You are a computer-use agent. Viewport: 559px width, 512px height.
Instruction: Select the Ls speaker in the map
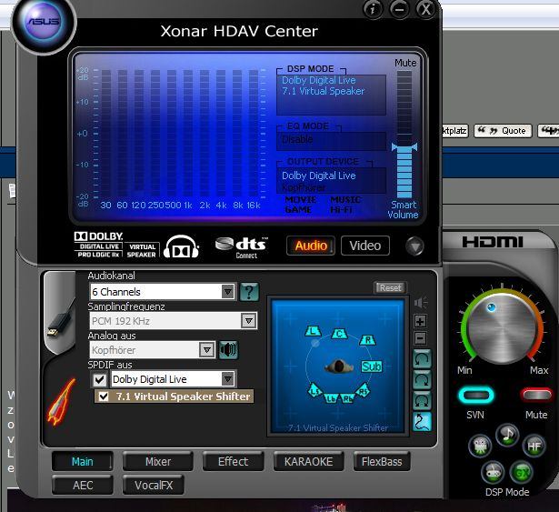[x=314, y=391]
